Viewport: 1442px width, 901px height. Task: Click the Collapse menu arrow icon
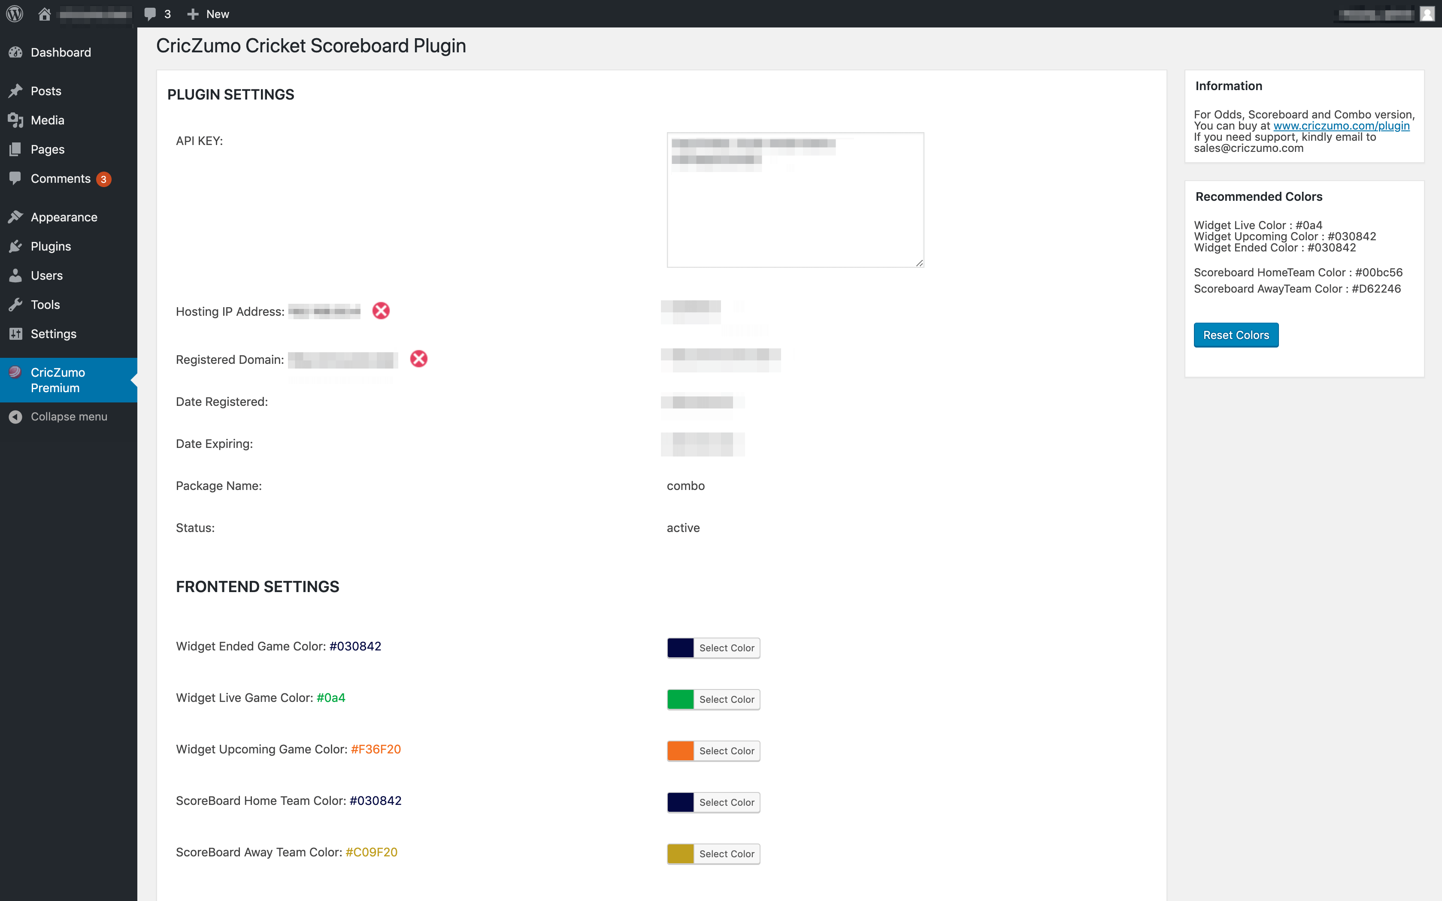[15, 417]
